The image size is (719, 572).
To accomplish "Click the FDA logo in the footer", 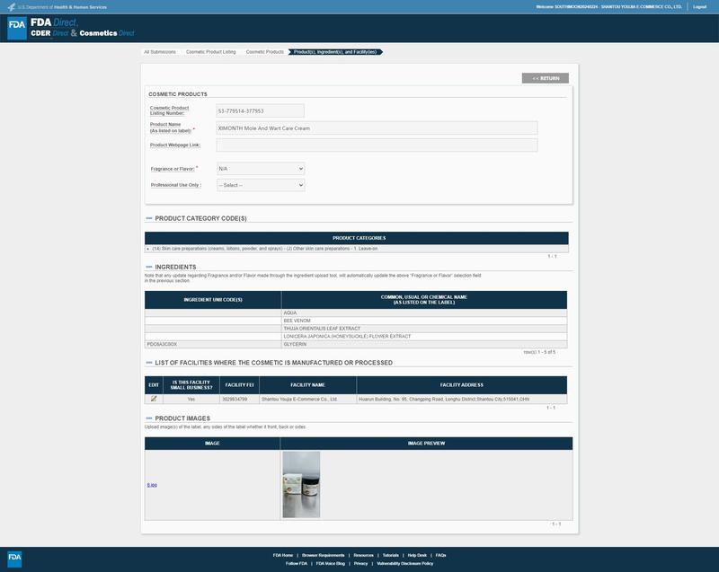I will tap(14, 559).
